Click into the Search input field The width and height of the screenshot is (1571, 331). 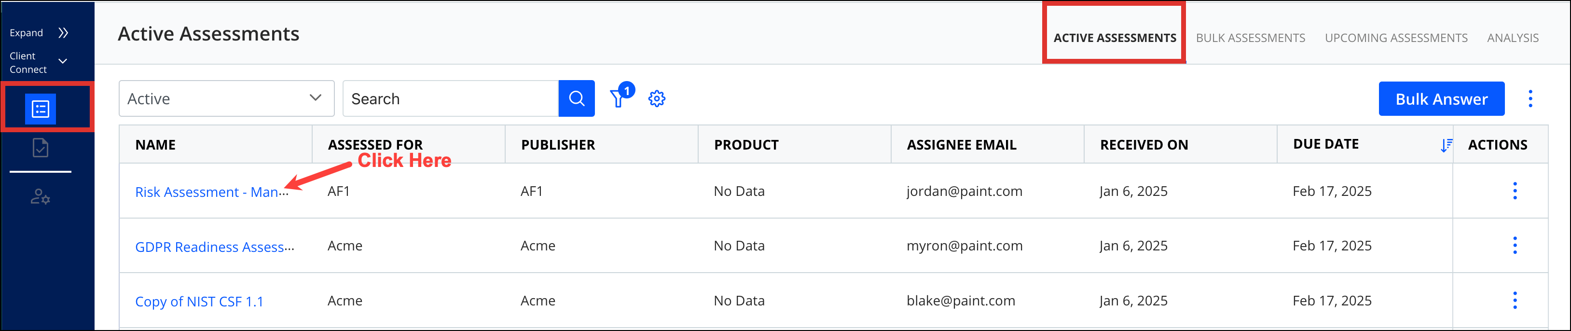[x=451, y=99]
